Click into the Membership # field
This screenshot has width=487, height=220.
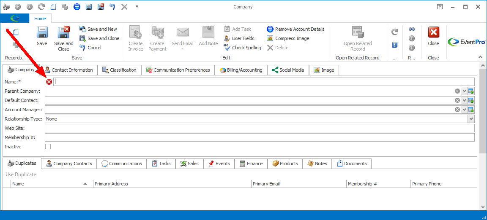[260, 137]
